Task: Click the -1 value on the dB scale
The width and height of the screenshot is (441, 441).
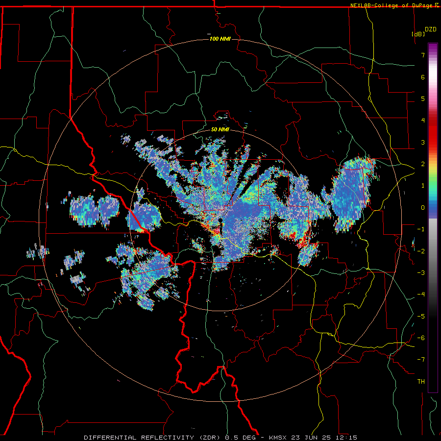Action: click(421, 229)
